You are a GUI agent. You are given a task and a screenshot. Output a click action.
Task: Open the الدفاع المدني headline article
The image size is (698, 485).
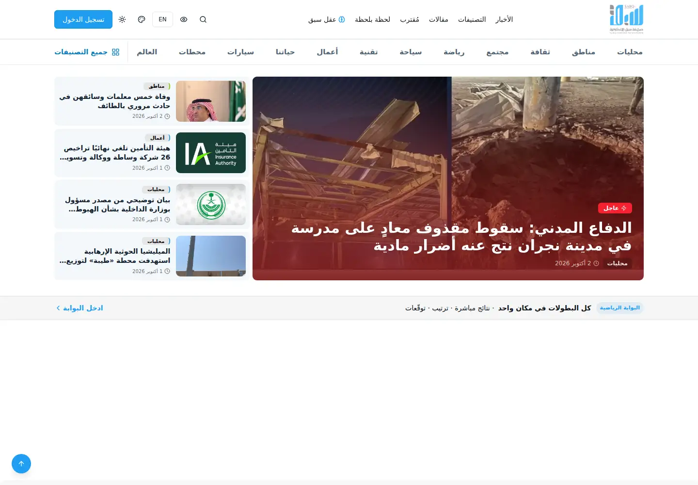tap(461, 237)
